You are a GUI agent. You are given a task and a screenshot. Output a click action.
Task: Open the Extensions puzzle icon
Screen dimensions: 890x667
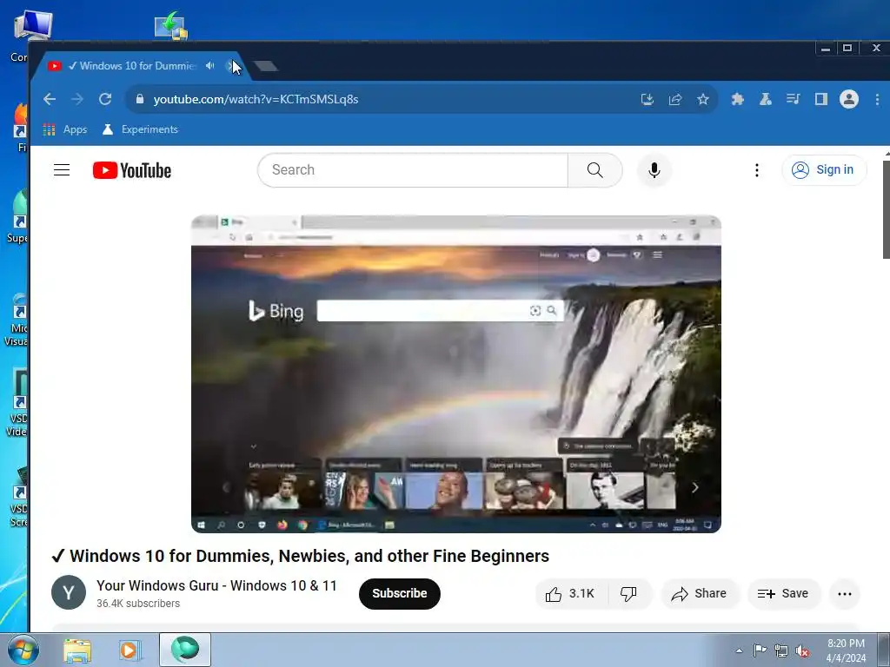(737, 99)
